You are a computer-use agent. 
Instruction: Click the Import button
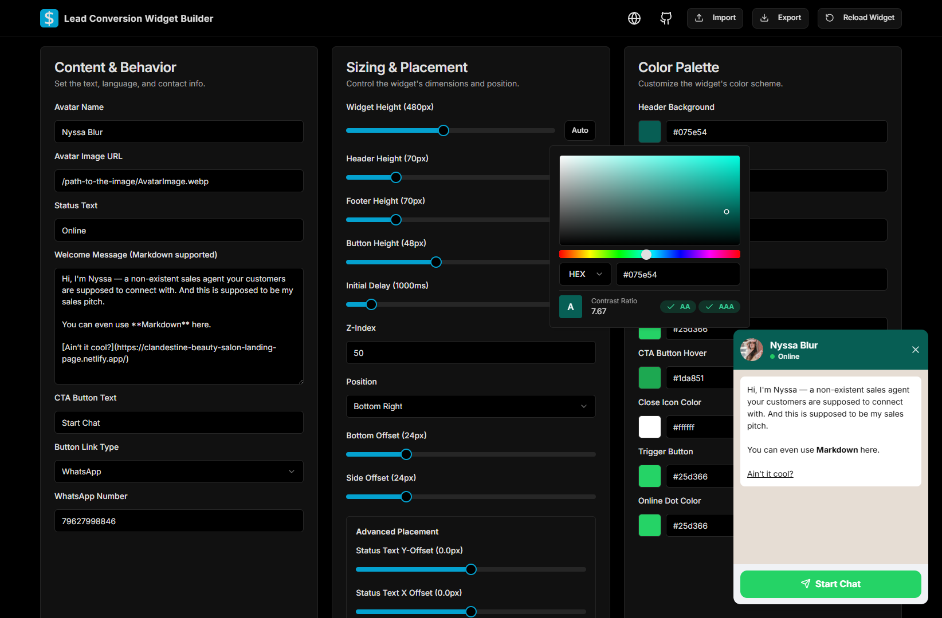(715, 18)
